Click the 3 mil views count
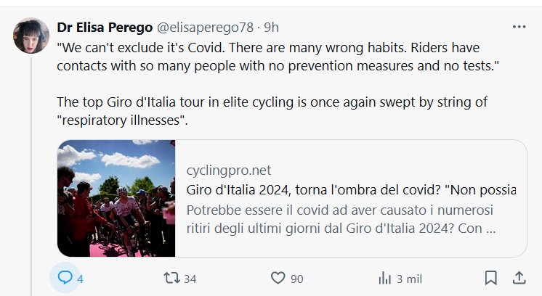This screenshot has width=542, height=296. pyautogui.click(x=409, y=279)
